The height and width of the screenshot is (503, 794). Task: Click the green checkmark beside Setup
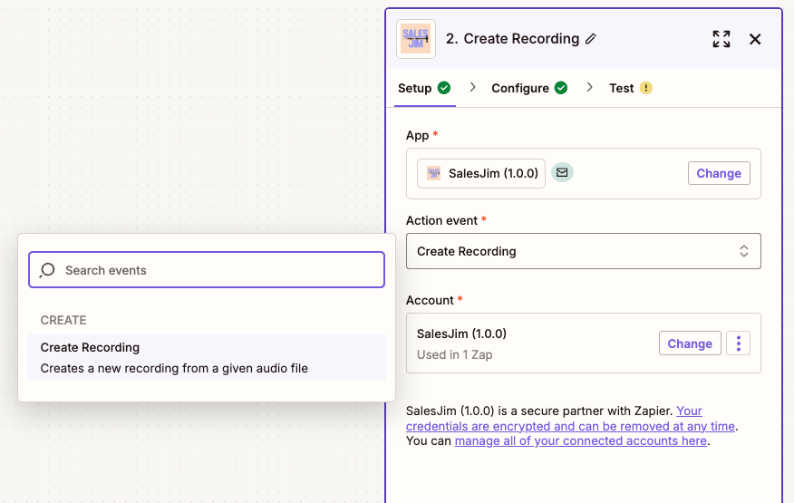coord(444,88)
